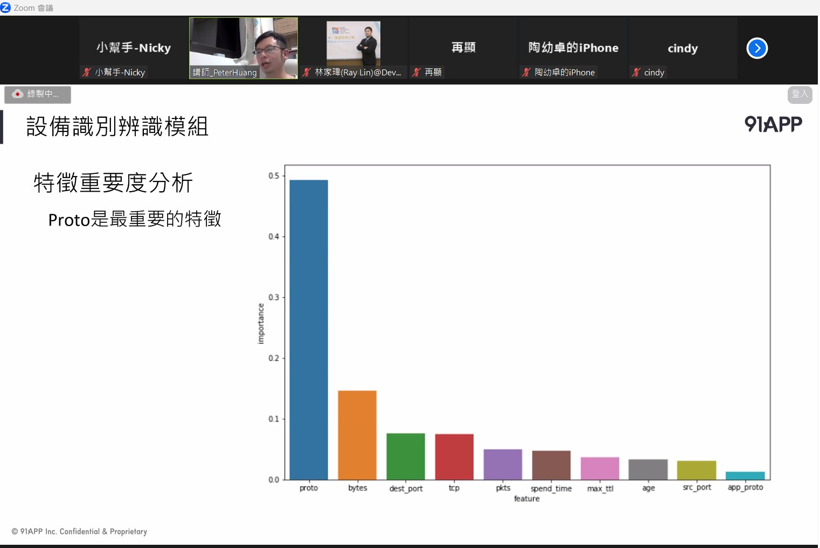Select the 再顯 participant tile

pos(463,47)
